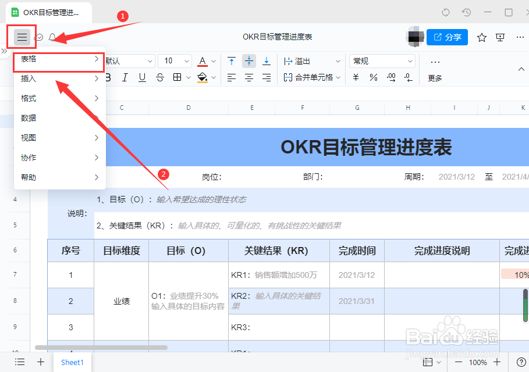Collapse the toolbar with up chevron
Screen dimensions: 529x372
521,69
